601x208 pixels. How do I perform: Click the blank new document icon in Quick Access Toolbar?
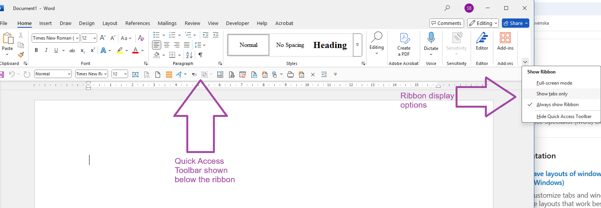pos(157,74)
